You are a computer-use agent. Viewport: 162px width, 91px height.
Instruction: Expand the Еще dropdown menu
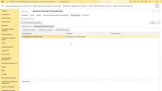[x=153, y=22]
